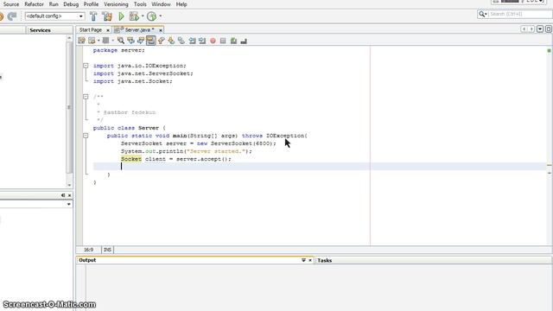This screenshot has height=311, width=553.
Task: Switch to the Start Page tab
Action: click(91, 30)
